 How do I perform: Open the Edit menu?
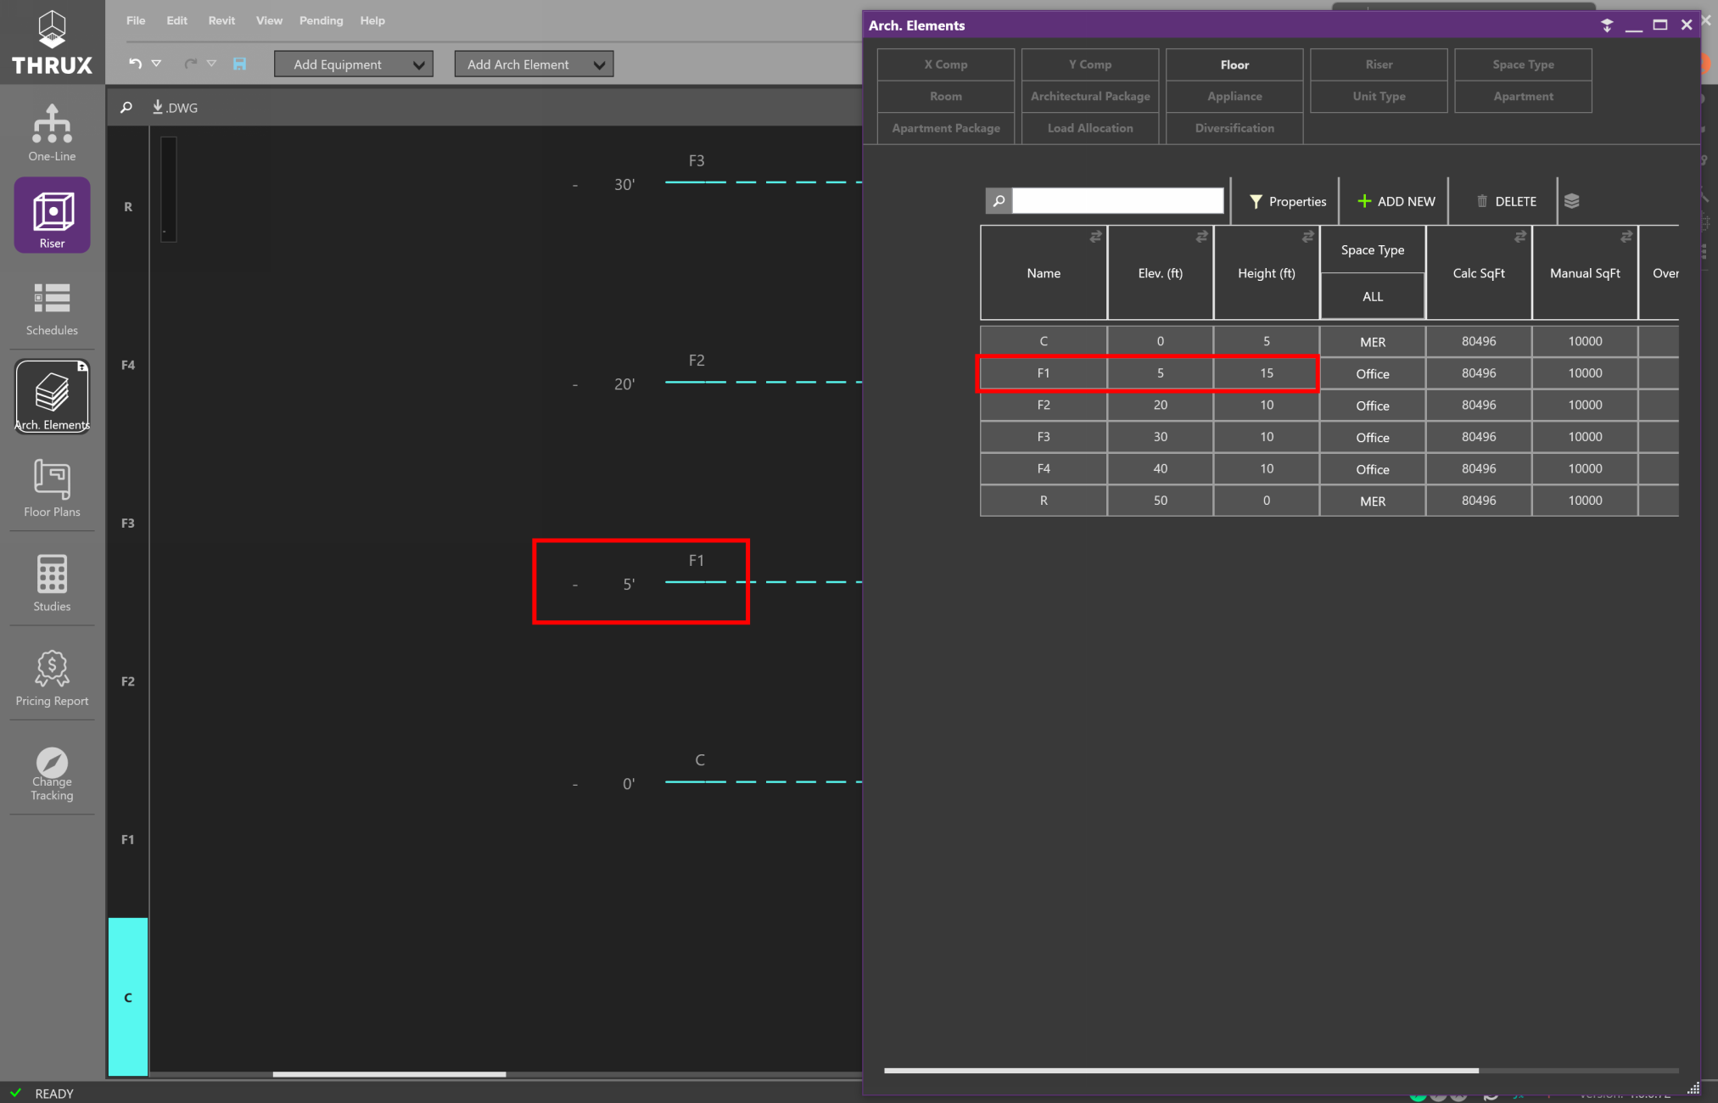coord(176,20)
